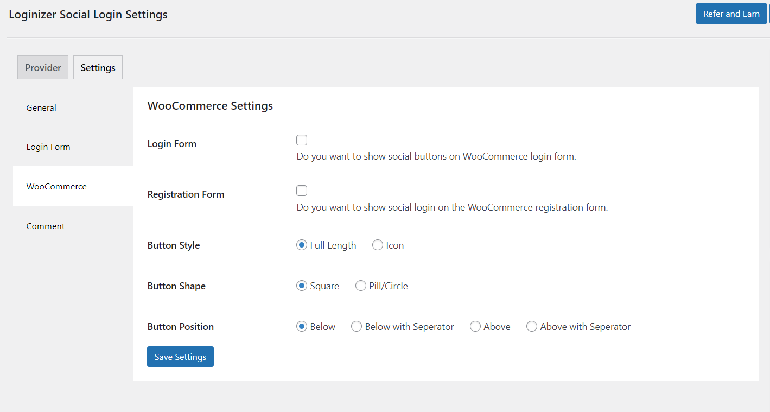Click the Button Shape label

pyautogui.click(x=176, y=286)
